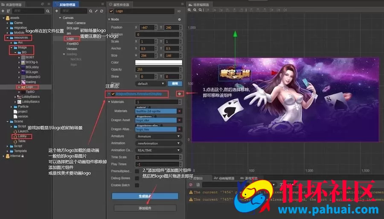Open the Group default dropdown
384x219 pixels.
(150, 84)
